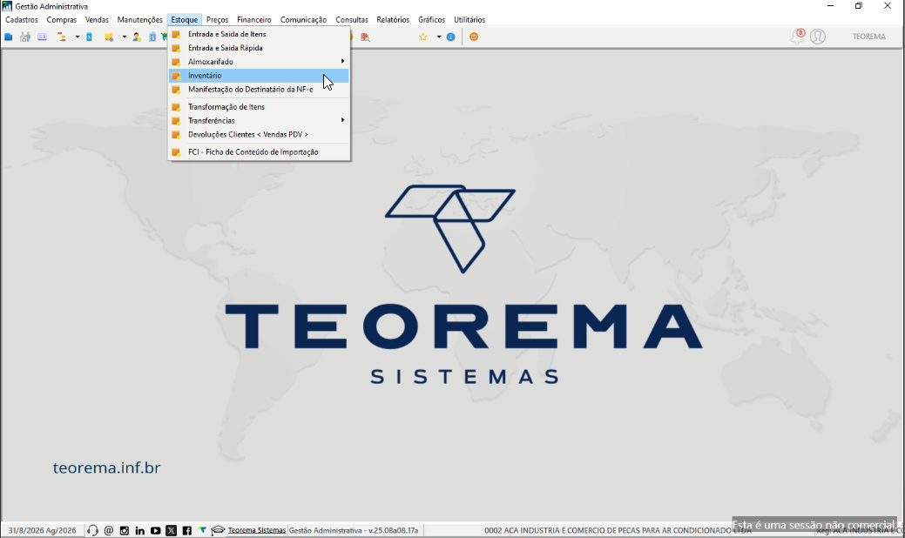
Task: Click the LinkedIn icon in status bar
Action: [139, 530]
